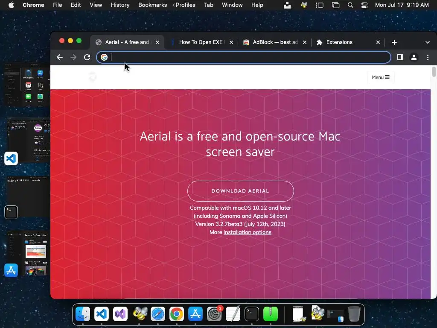The image size is (437, 328).
Task: Open Chrome's three-dot menu
Action: [x=428, y=58]
